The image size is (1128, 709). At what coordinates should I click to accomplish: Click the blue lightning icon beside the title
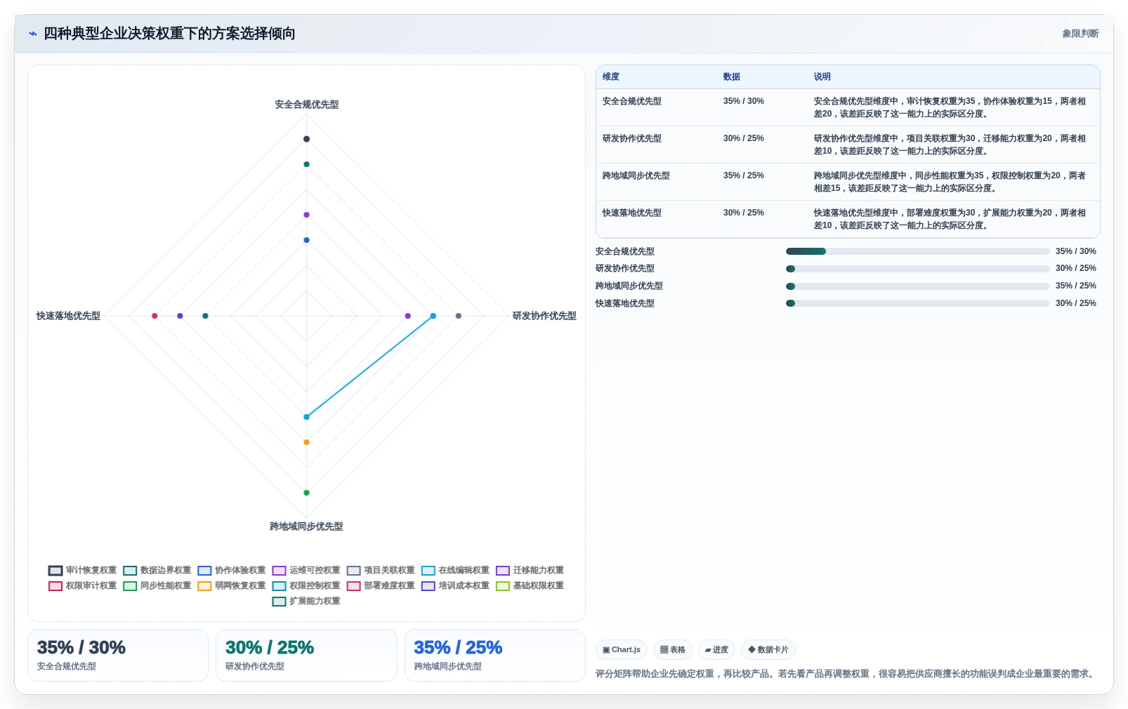pyautogui.click(x=32, y=34)
